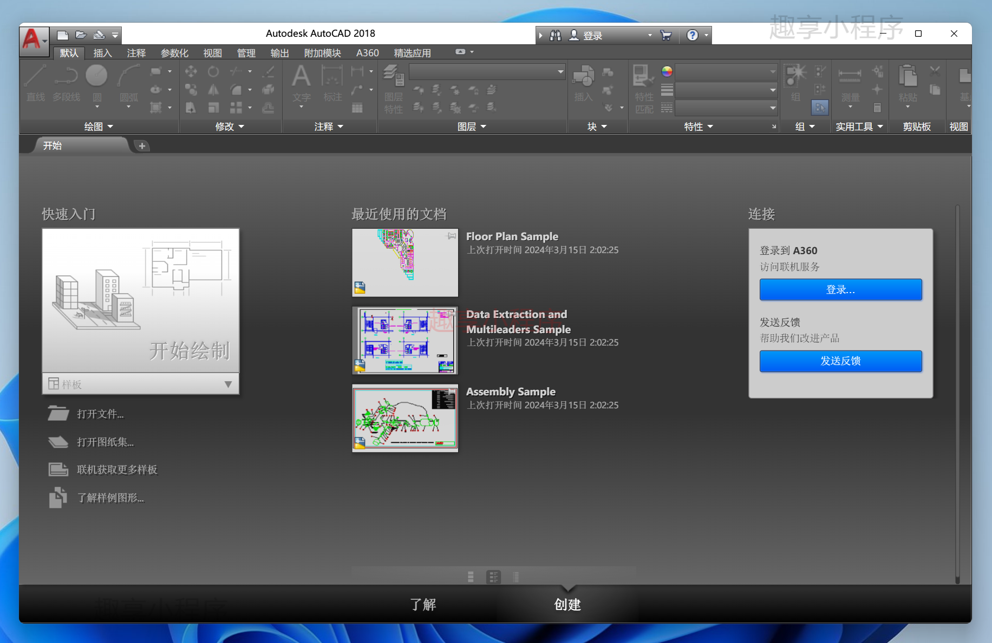Select the Line (直线) tool
The width and height of the screenshot is (992, 643).
pos(35,83)
